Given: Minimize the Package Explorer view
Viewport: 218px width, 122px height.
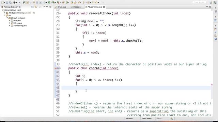Looking at the screenshot, I should coord(47,6).
